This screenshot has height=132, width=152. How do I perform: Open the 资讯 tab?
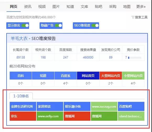[x=28, y=7]
